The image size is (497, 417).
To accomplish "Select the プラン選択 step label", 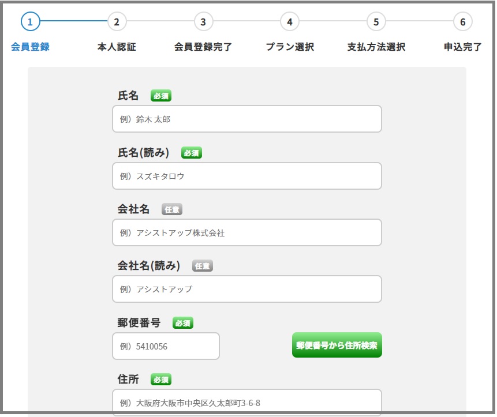I will 290,47.
